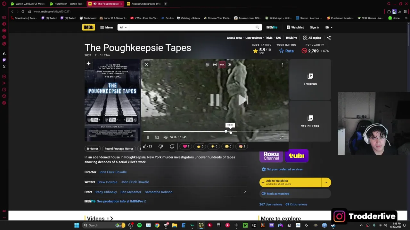Go to User reviews section
The width and height of the screenshot is (410, 230).
253,38
